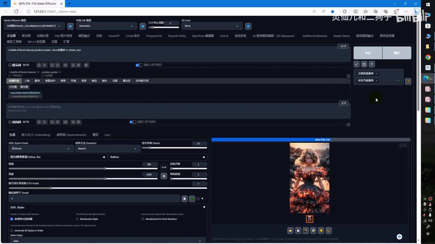Refresh the Stable Diffusion model list
435x244 pixels.
click(70, 26)
